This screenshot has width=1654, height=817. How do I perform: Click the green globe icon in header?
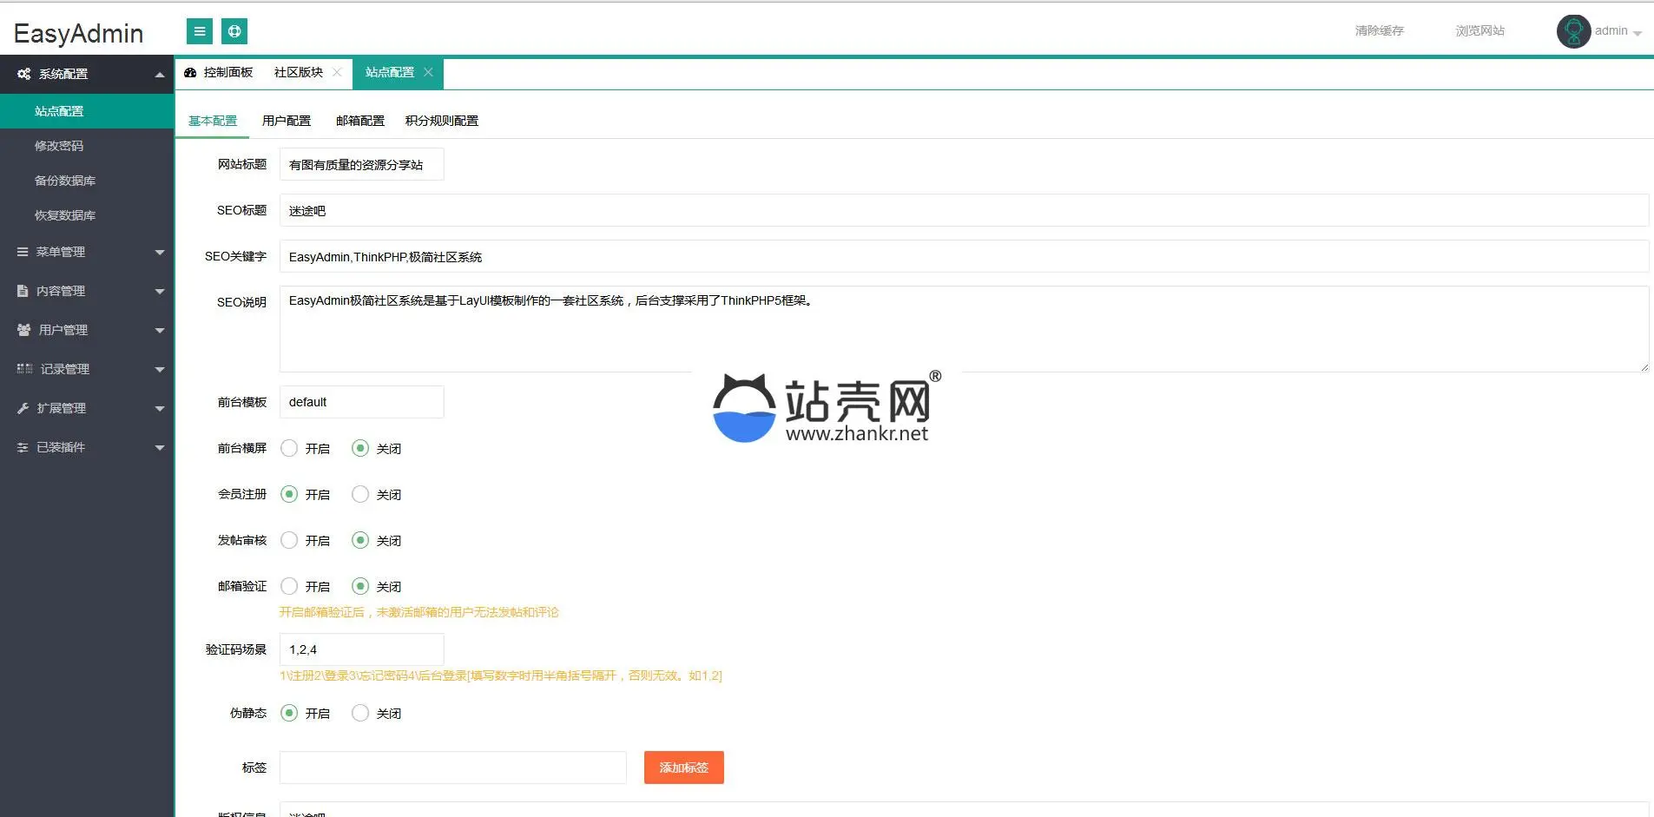(234, 31)
